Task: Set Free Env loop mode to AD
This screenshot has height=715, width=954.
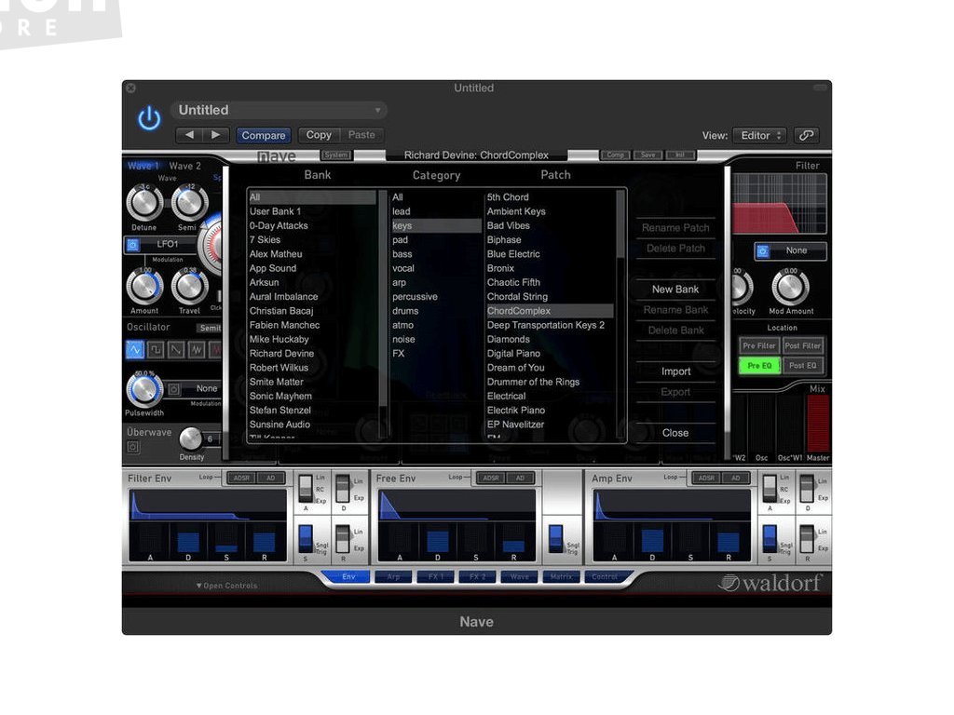Action: (520, 478)
